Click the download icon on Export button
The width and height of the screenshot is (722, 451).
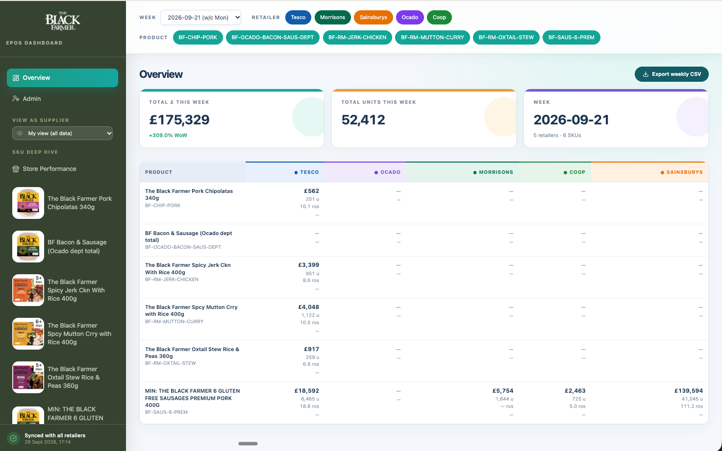646,74
